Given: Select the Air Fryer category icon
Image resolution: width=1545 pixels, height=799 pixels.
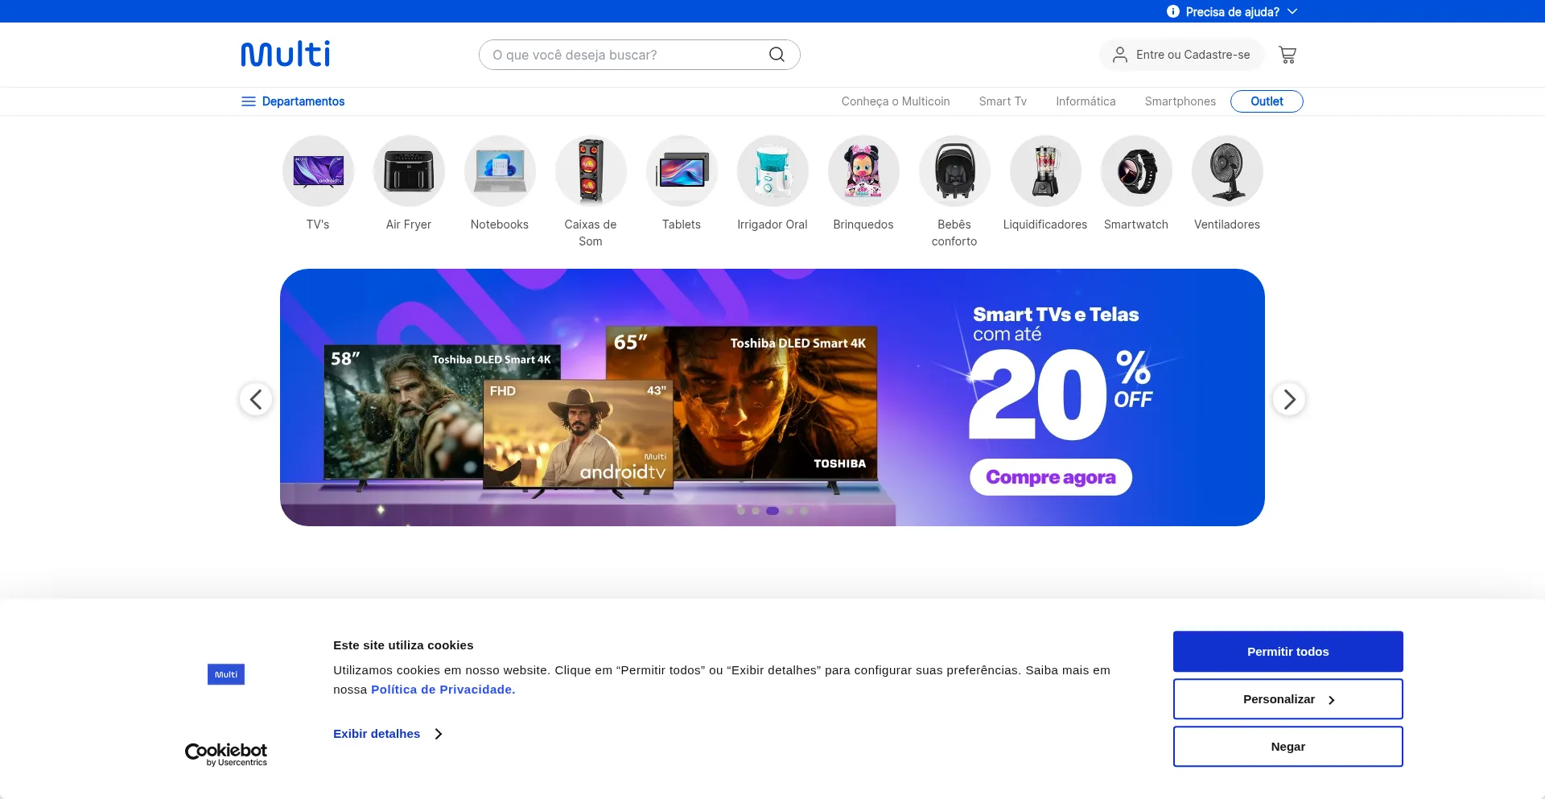Looking at the screenshot, I should 409,171.
